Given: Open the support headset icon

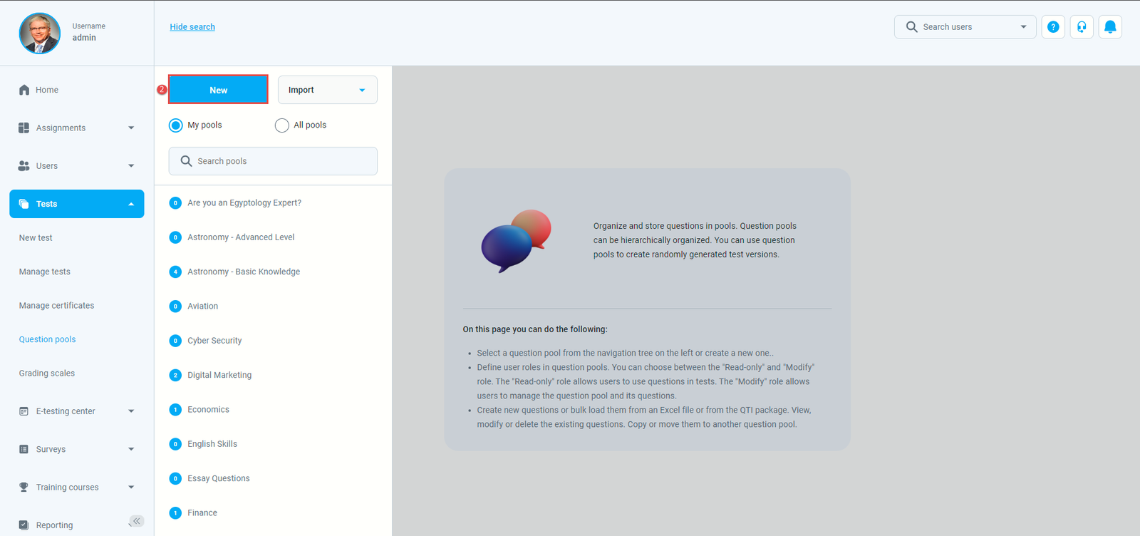Looking at the screenshot, I should tap(1082, 27).
